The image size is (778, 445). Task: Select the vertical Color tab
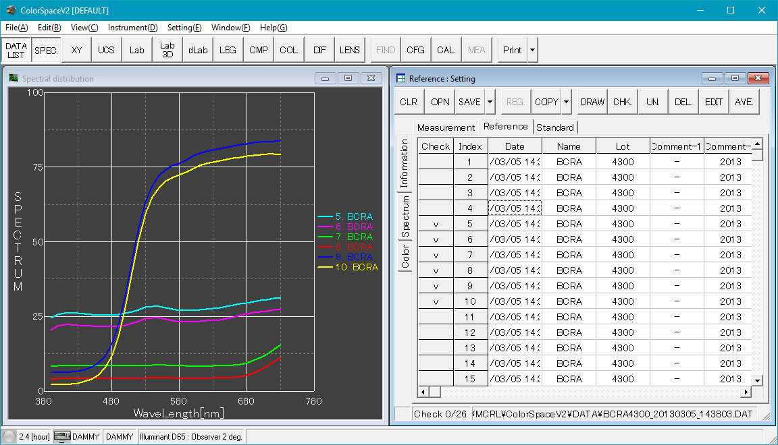coord(405,256)
